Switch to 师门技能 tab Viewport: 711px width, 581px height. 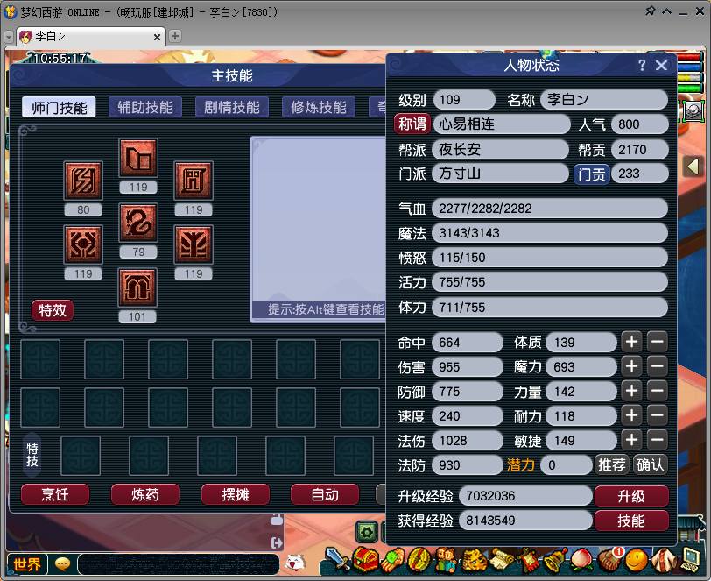pos(59,107)
